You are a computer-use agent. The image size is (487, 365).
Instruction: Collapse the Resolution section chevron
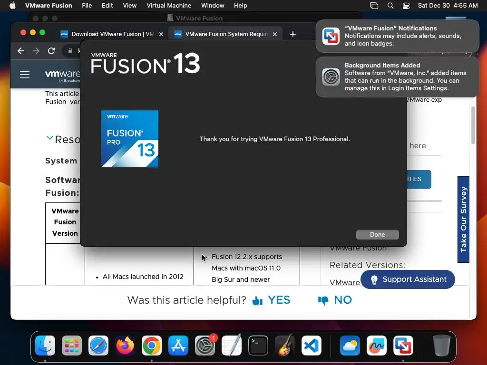coord(49,138)
